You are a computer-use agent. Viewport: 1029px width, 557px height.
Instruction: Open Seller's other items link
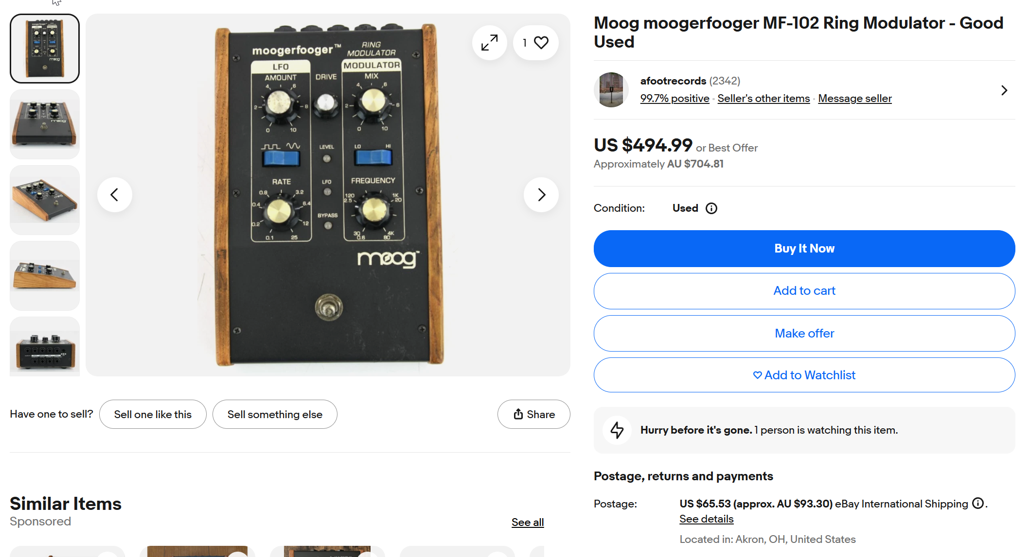(763, 99)
